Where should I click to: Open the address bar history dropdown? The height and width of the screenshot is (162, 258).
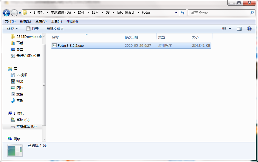click(176, 13)
